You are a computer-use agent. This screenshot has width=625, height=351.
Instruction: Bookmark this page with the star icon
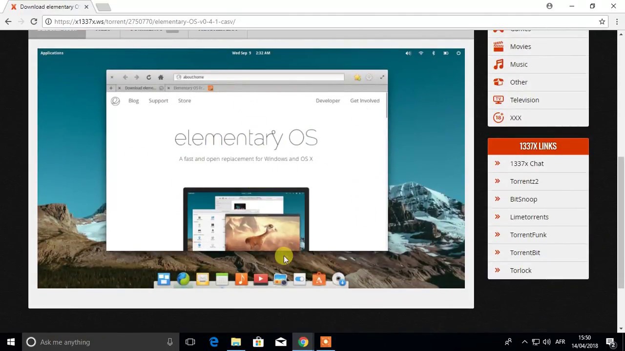point(602,21)
